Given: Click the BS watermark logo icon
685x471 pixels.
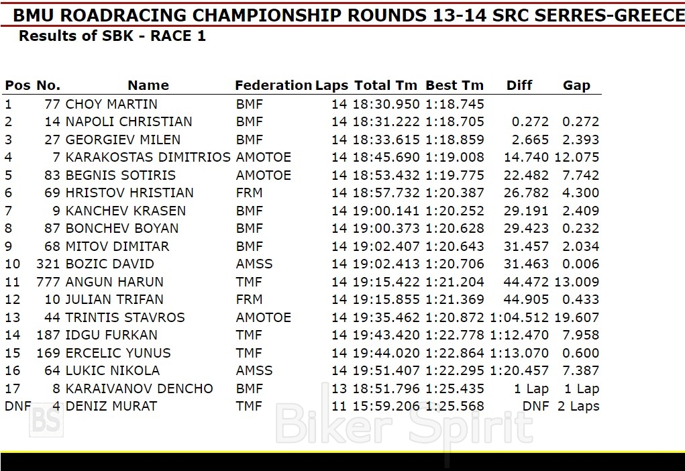Looking at the screenshot, I should [46, 420].
